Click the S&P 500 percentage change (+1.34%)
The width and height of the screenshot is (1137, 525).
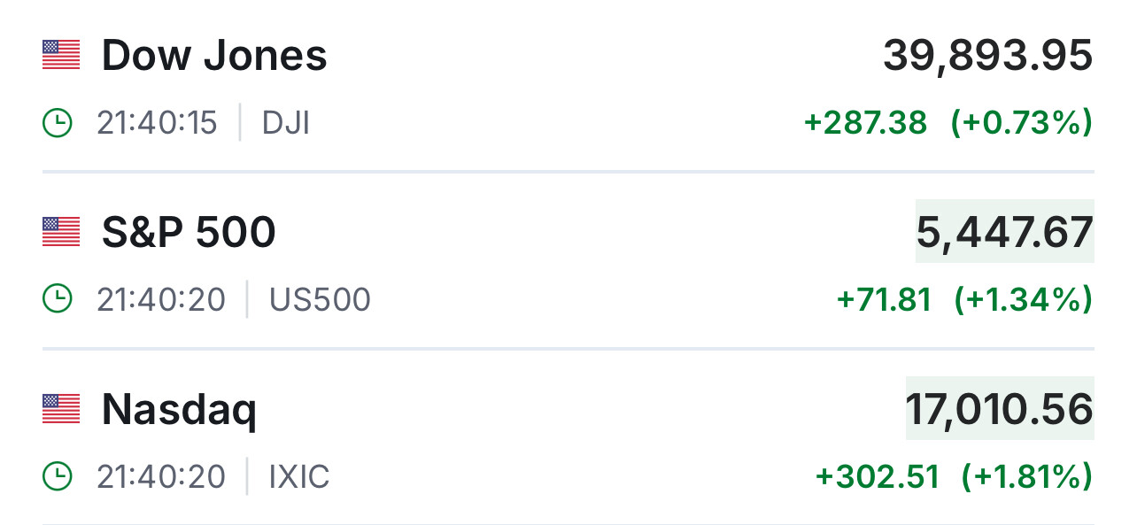pos(1023,300)
